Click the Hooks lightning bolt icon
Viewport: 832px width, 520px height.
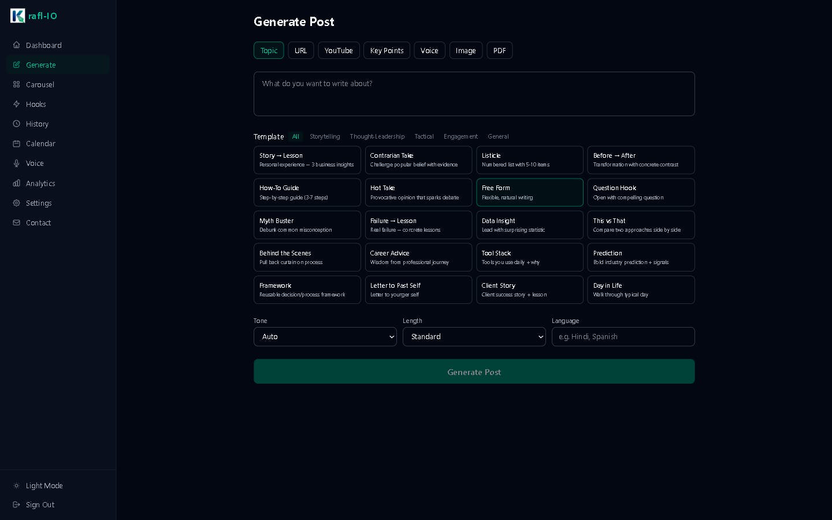[16, 104]
